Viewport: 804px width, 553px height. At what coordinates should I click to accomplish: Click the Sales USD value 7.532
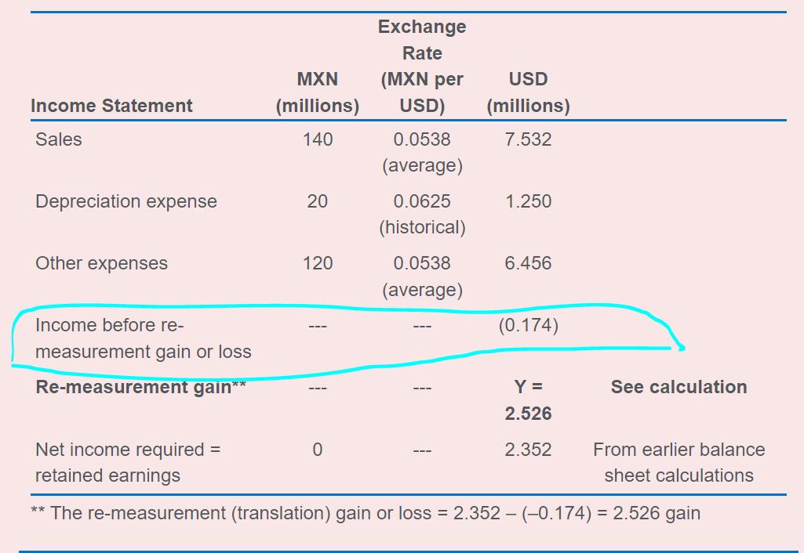[x=528, y=139]
